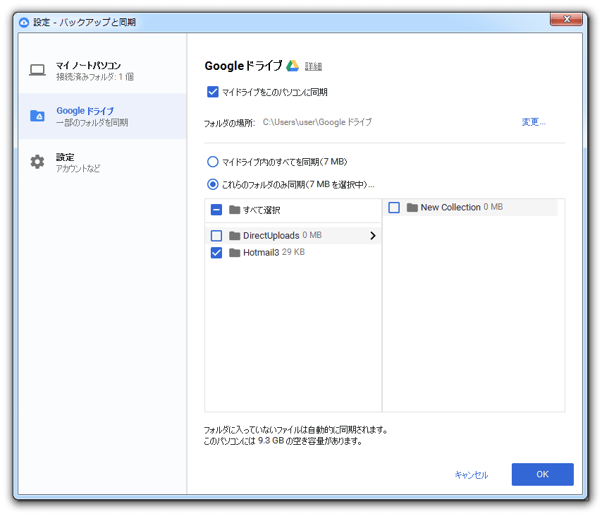
Task: Click the DirectUploads folder icon
Action: tap(234, 235)
